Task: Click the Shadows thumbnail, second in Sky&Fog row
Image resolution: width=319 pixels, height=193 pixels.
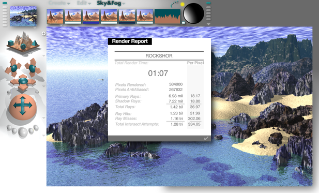Action: coord(73,16)
